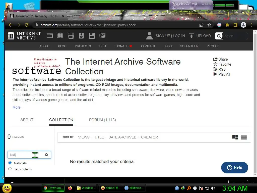Open a new browser tab
The image size is (257, 193).
(73, 16)
